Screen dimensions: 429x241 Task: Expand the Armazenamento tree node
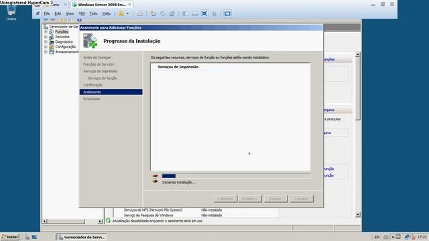tap(46, 52)
